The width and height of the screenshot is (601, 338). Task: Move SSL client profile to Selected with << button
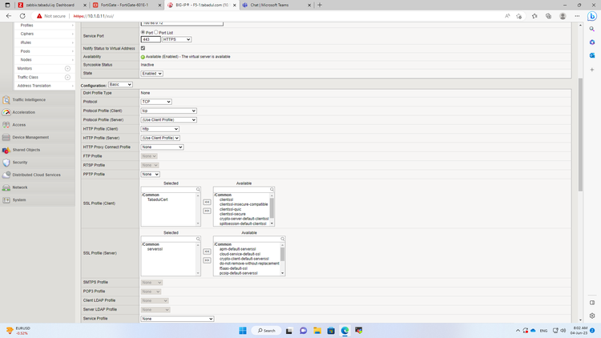coord(207,202)
